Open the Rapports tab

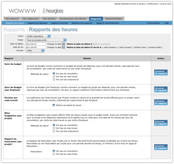[96, 19]
